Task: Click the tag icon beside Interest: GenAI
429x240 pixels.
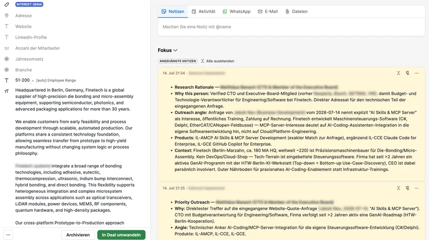Action: point(6,4)
